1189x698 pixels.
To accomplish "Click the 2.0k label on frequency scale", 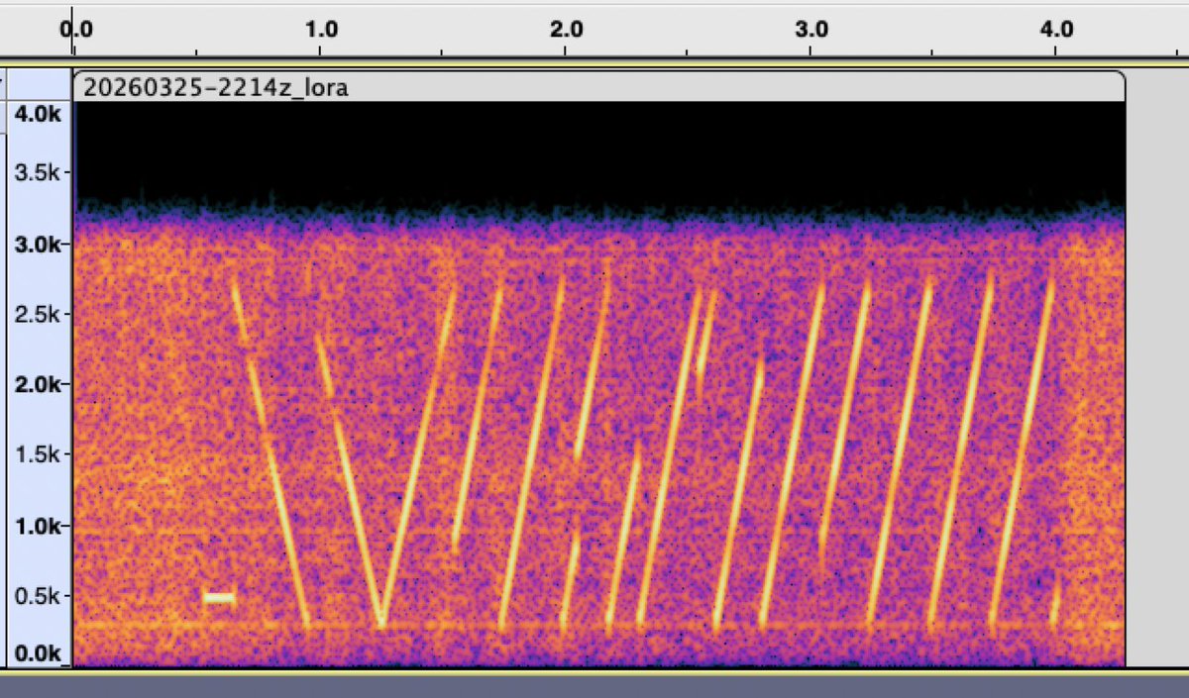I will [40, 384].
